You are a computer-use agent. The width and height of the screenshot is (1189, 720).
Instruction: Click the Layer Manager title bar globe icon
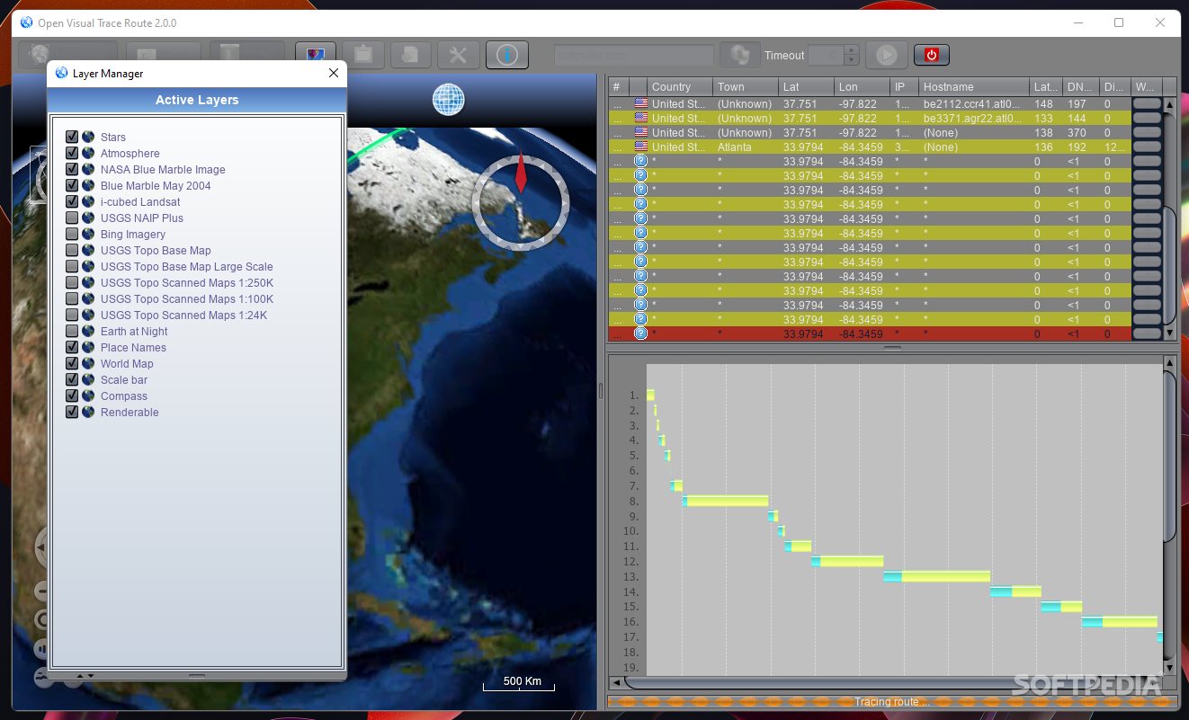[61, 74]
